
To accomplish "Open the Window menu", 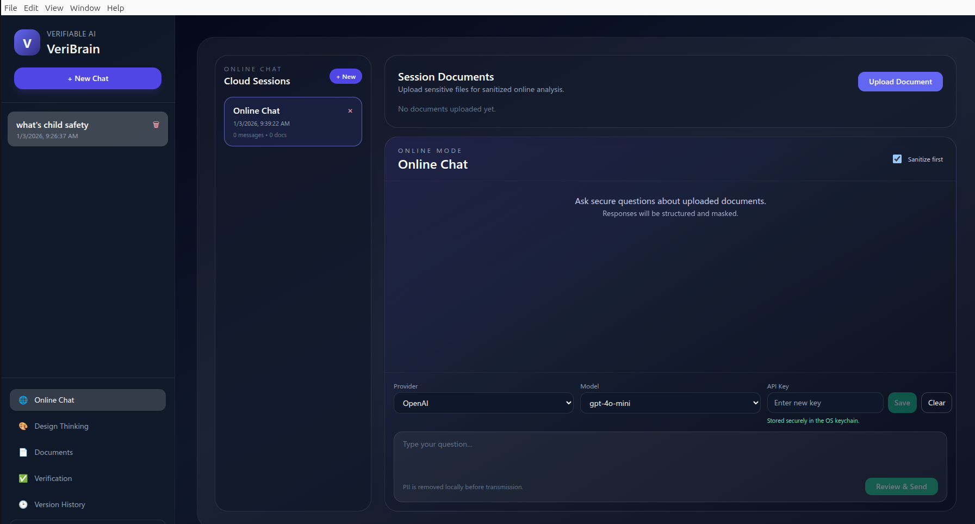I will pos(85,8).
